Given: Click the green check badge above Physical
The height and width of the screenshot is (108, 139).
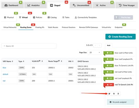Looking at the screenshot, I should [16, 13].
